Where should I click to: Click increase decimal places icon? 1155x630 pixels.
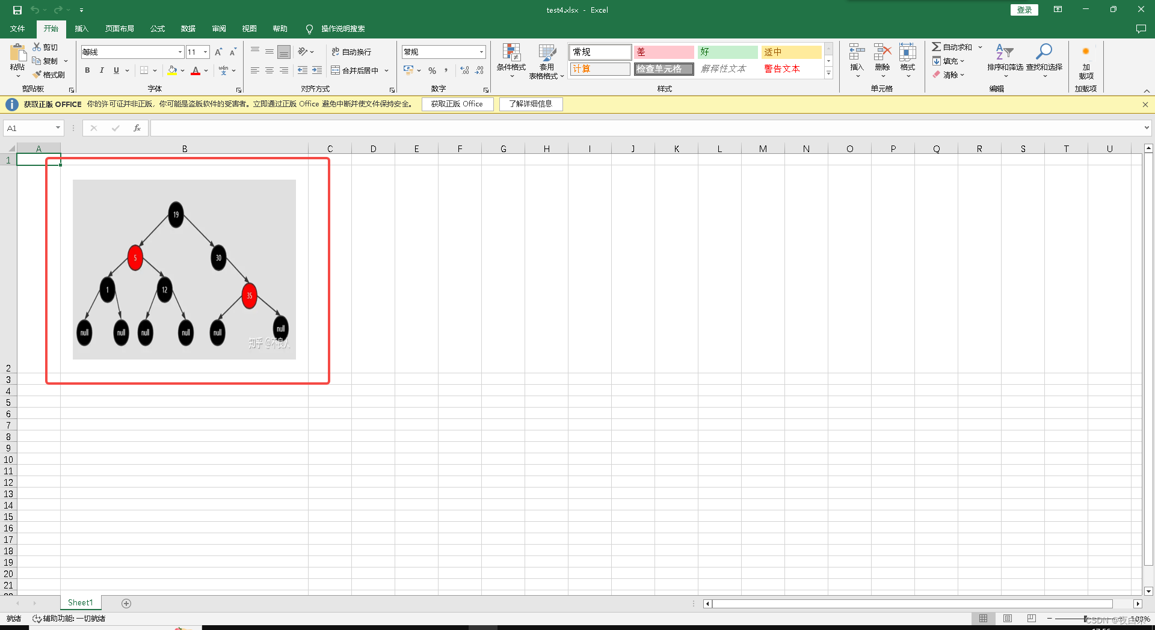pyautogui.click(x=464, y=70)
